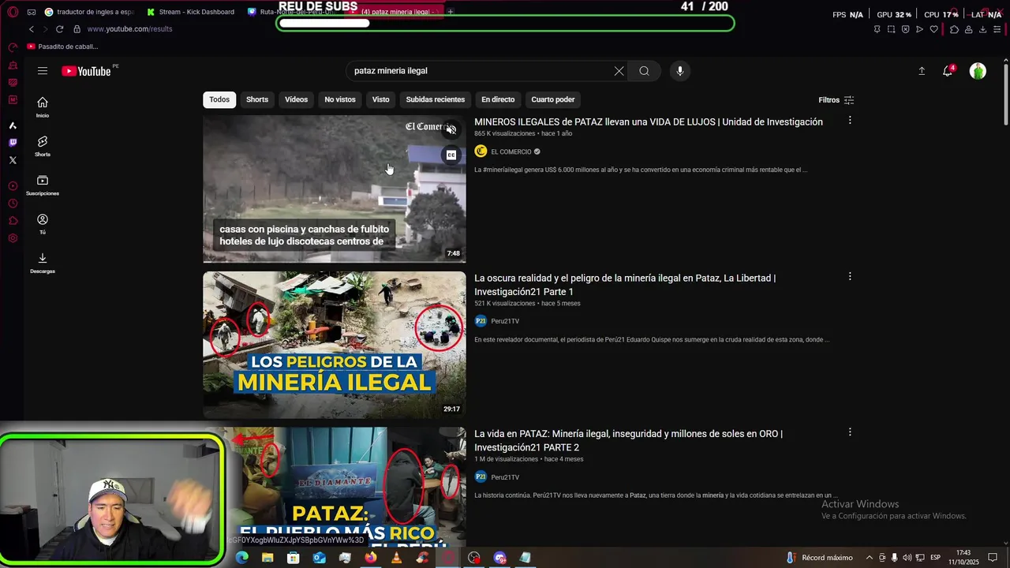Image resolution: width=1010 pixels, height=568 pixels.
Task: Click the YouTube logo
Action: tap(86, 71)
